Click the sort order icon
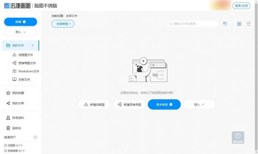The image size is (258, 154). click(x=225, y=24)
